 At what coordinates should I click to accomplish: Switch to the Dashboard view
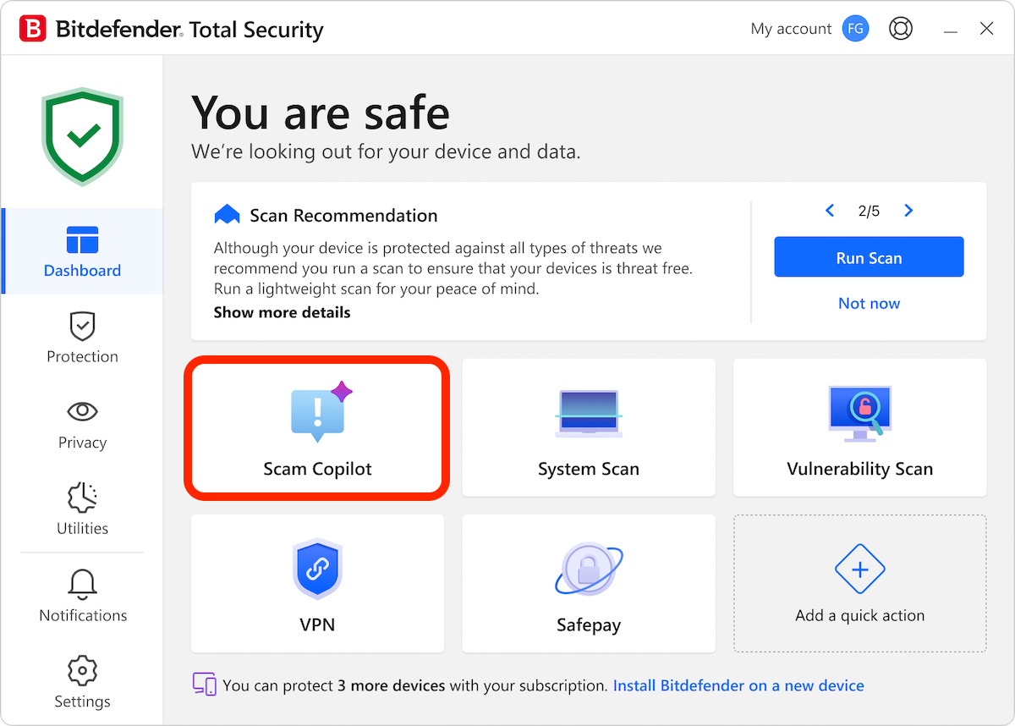tap(82, 251)
